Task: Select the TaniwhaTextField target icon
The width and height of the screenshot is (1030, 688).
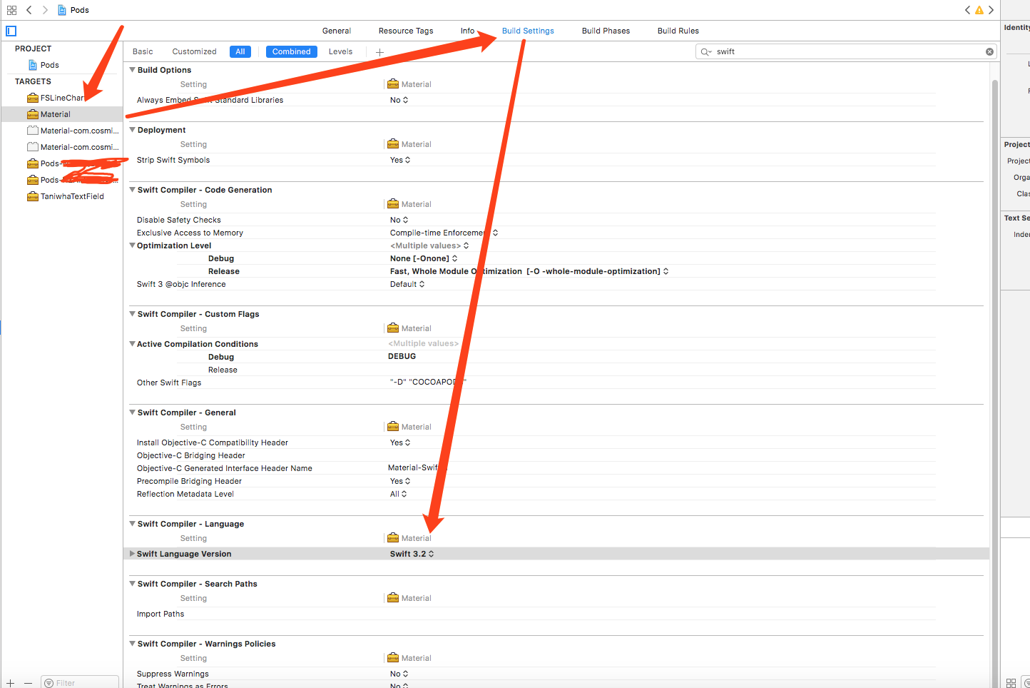Action: 33,196
